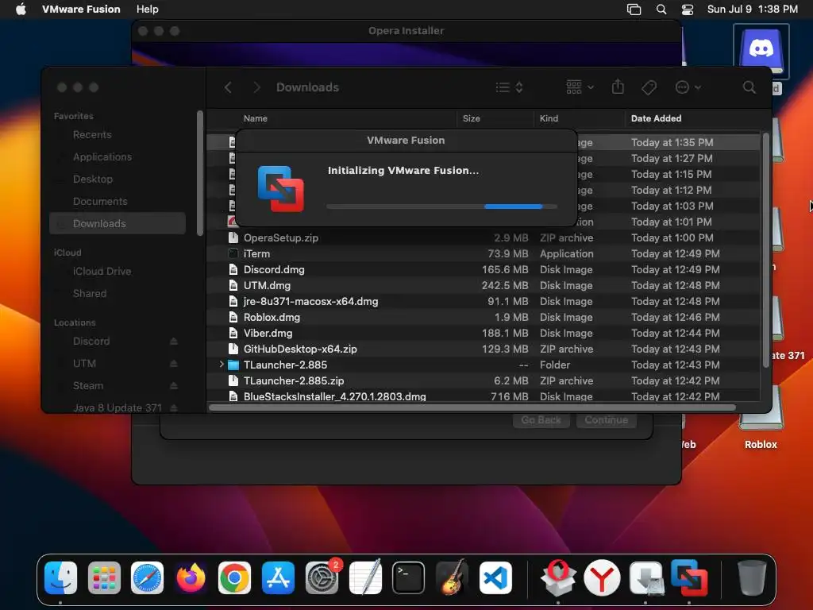The width and height of the screenshot is (813, 610).
Task: Click the VMware Fusion initialization progress bar
Action: point(441,207)
